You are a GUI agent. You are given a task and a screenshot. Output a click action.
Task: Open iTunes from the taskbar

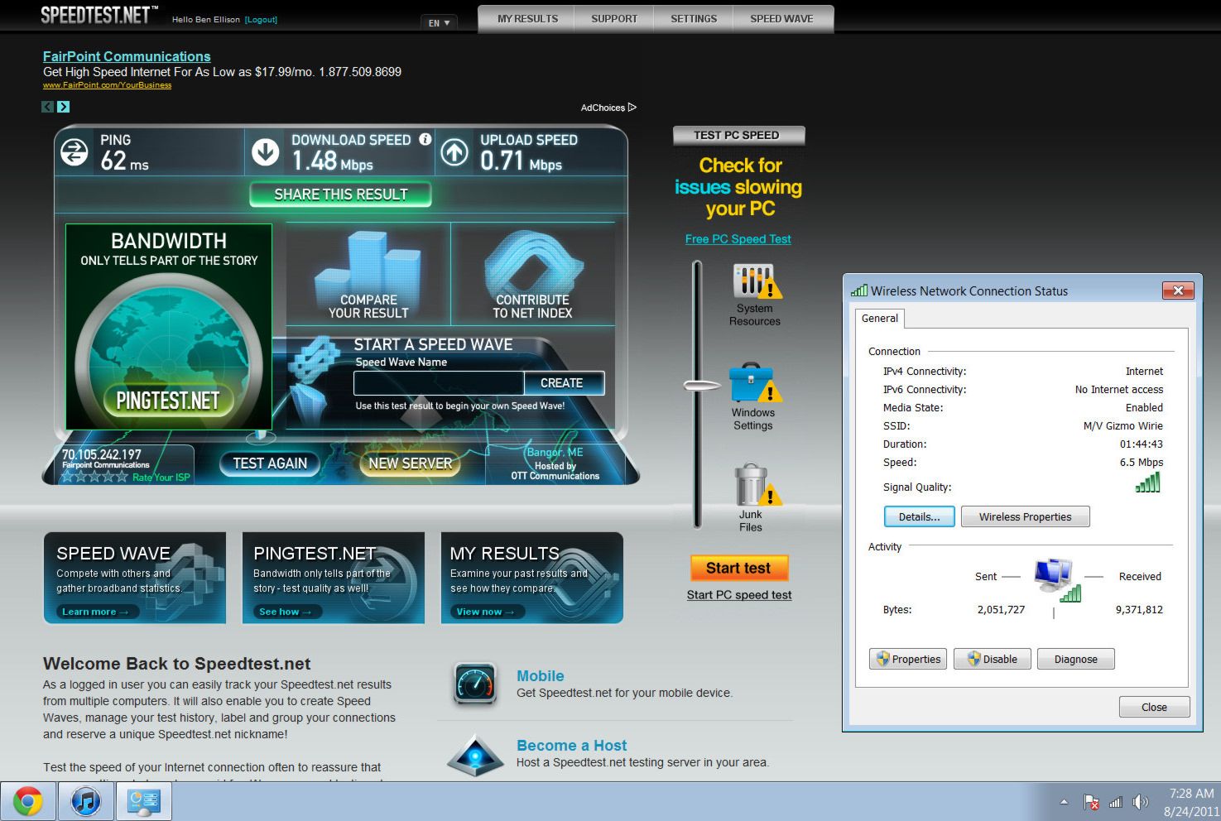coord(86,801)
